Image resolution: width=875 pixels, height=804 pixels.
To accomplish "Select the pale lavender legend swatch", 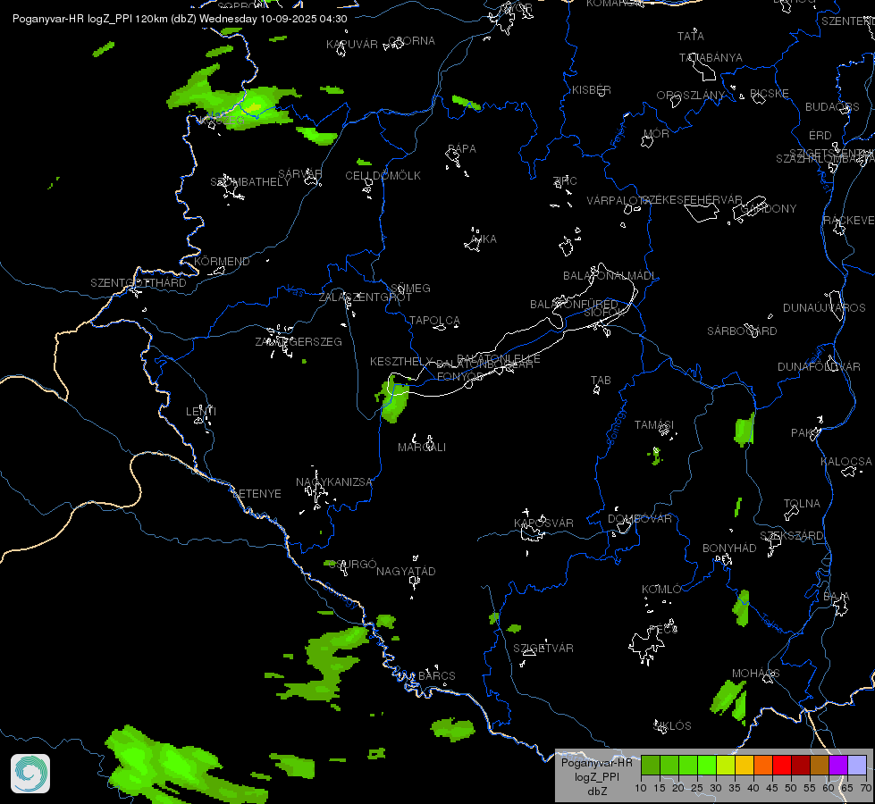I will click(x=856, y=765).
